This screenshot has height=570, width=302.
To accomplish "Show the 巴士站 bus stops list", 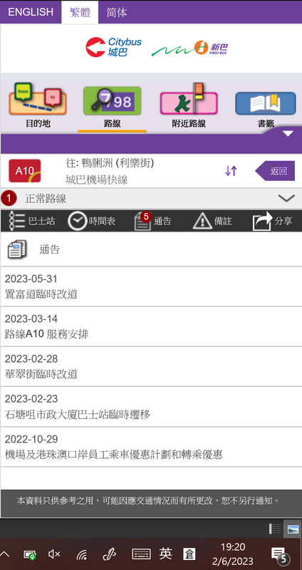I will coord(32,221).
